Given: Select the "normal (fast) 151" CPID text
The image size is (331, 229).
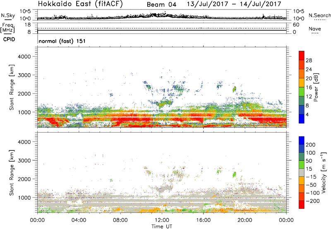Looking at the screenshot, I should (x=62, y=41).
